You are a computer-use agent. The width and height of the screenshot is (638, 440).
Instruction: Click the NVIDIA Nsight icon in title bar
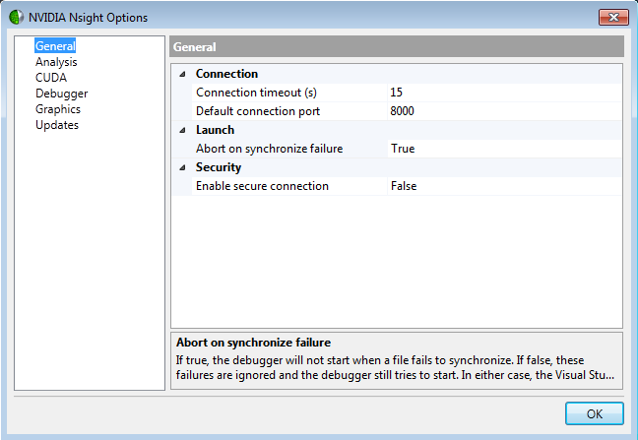point(16,18)
